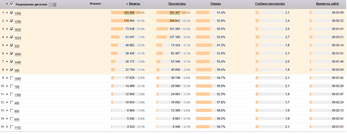The width and height of the screenshot is (347, 134).
Task: Enable checkbox for 1680 resolution
Action: [x=11, y=78]
